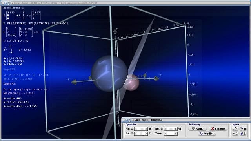The height and width of the screenshot is (141, 251).
Task: Click the Rot. X value '90°'
Action: coord(150,129)
